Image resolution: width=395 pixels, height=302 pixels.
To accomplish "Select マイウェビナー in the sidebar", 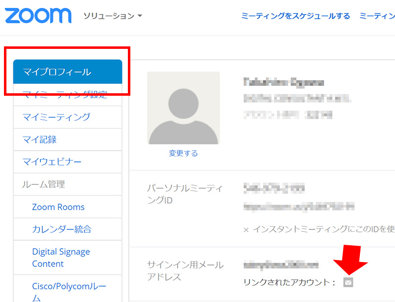I will click(52, 162).
